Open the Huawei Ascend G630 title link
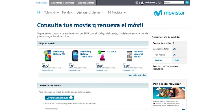Viewport: 202px width, 110px height. 139,54
